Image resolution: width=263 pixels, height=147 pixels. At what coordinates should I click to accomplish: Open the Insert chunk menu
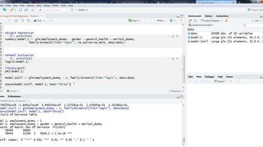coord(134,21)
